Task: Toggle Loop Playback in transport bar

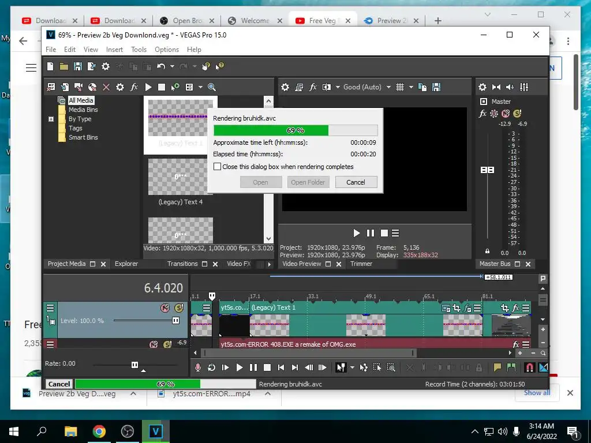Action: tap(211, 367)
